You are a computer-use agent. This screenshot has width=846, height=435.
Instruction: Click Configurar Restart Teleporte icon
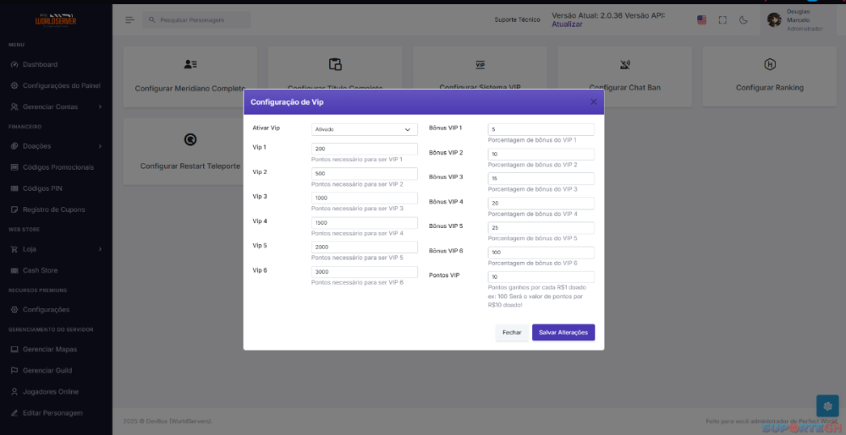tap(190, 140)
